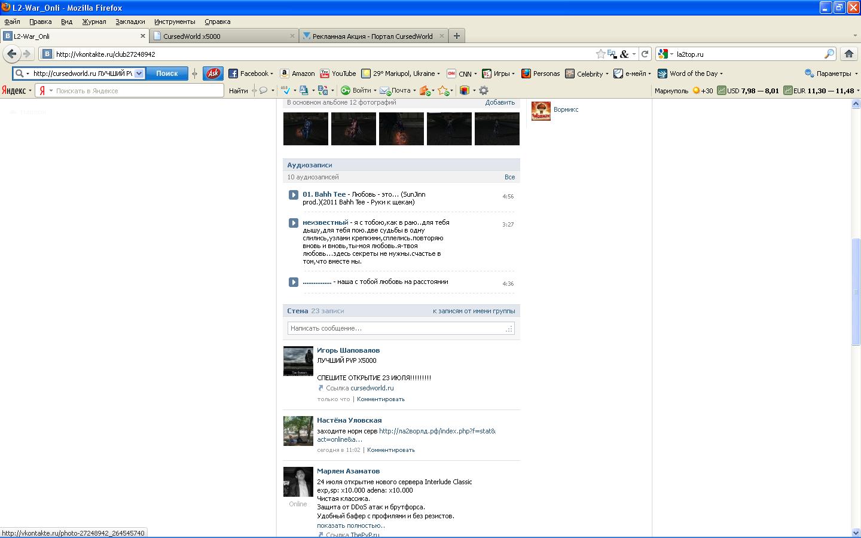Viewport: 861px width, 538px height.
Task: Reload the page with the refresh icon
Action: point(645,54)
